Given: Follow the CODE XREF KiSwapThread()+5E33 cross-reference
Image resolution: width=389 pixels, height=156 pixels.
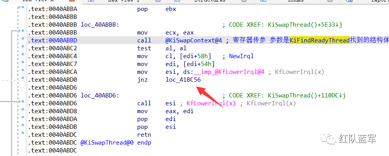Looking at the screenshot, I should coord(286,25).
